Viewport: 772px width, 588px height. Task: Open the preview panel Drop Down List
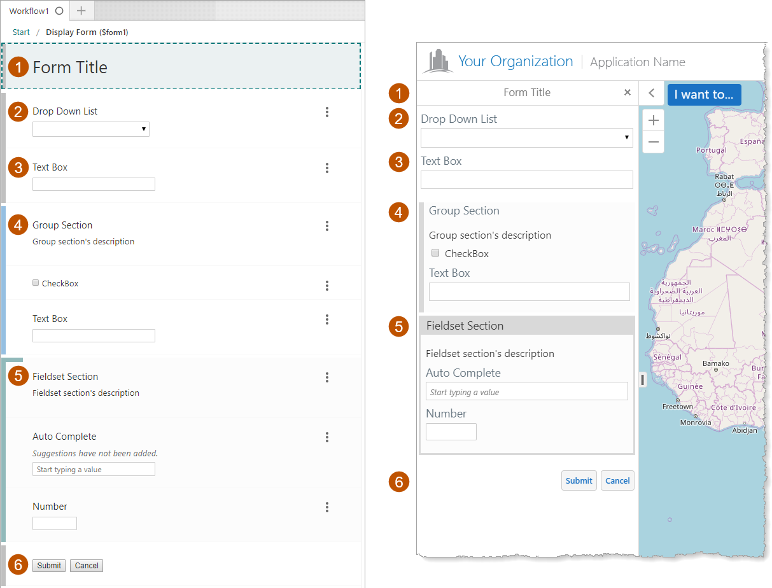526,137
